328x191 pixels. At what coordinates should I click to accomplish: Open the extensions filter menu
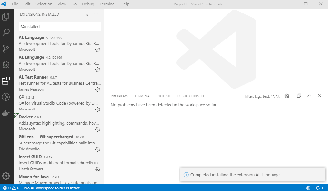(x=85, y=14)
